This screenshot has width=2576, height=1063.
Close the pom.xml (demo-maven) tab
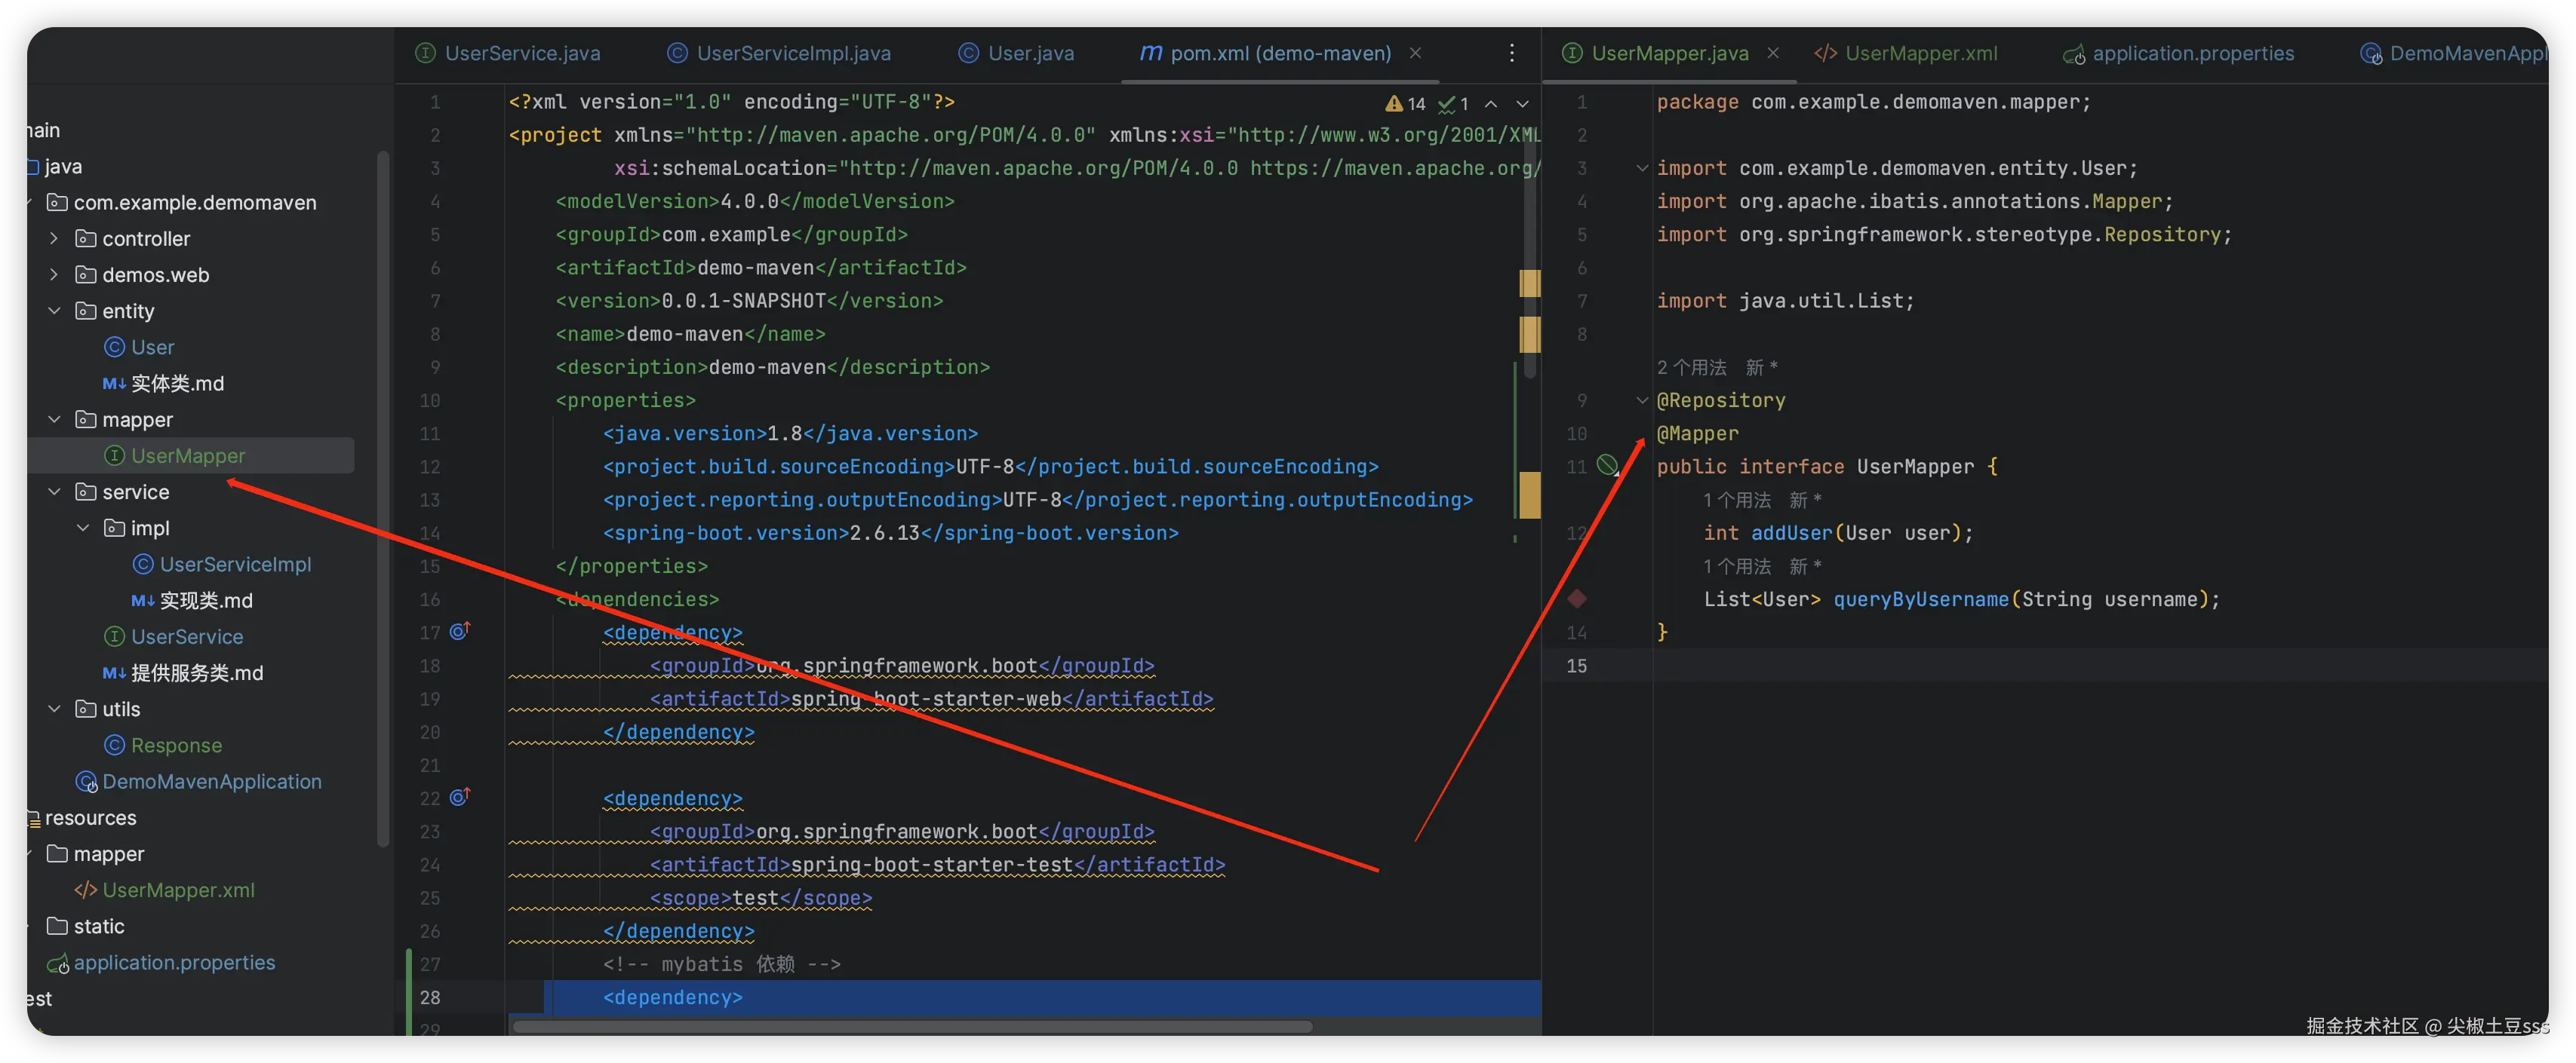[x=1415, y=53]
